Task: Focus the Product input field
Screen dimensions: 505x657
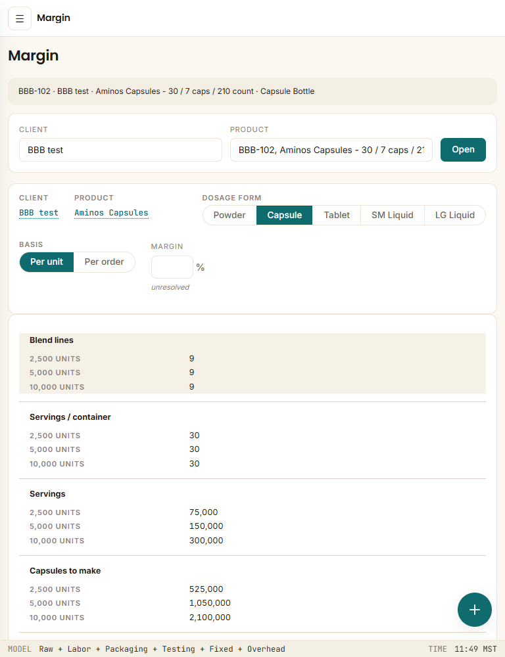Action: click(331, 150)
